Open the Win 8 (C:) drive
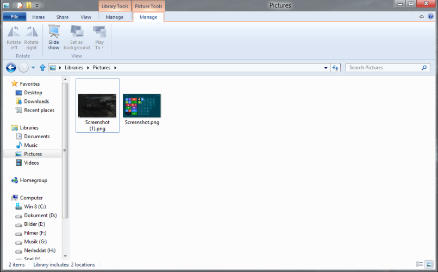The width and height of the screenshot is (438, 272). [35, 206]
